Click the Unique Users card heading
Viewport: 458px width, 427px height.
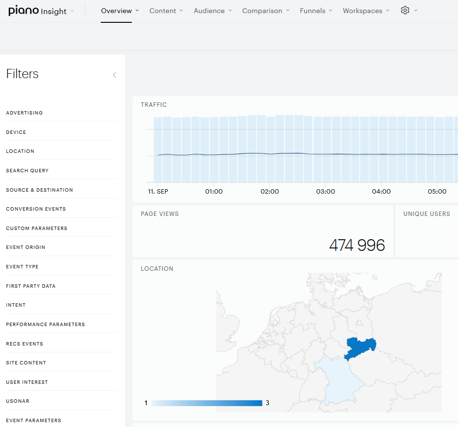click(x=427, y=214)
